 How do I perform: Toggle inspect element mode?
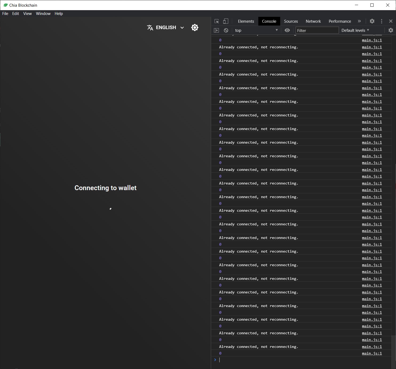[216, 21]
